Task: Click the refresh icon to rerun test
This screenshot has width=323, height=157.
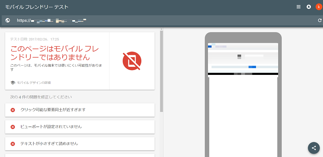Action: 320,21
